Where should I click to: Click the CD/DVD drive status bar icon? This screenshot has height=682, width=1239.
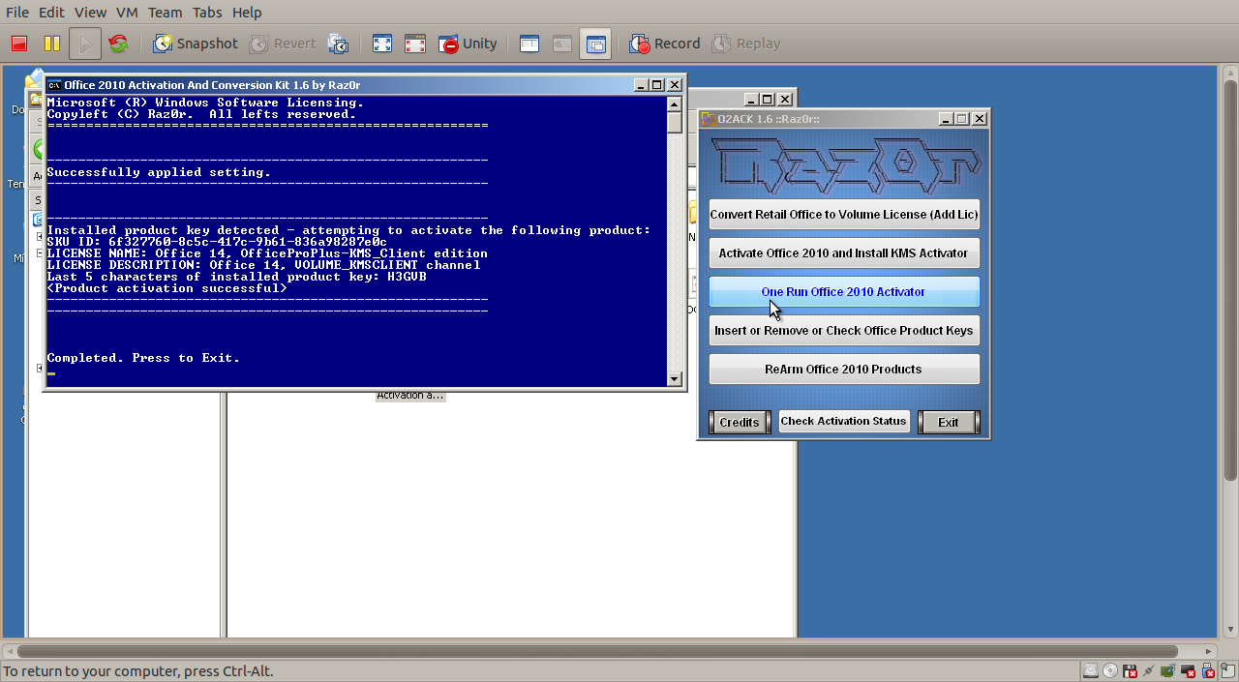pyautogui.click(x=1109, y=670)
